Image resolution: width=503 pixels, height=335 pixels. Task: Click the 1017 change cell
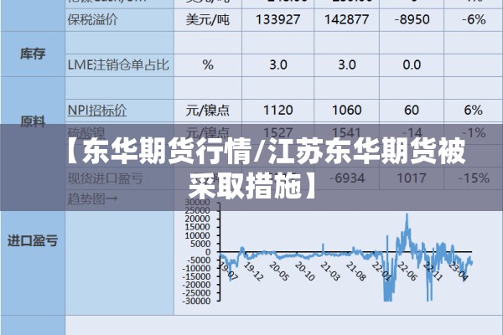point(412,178)
